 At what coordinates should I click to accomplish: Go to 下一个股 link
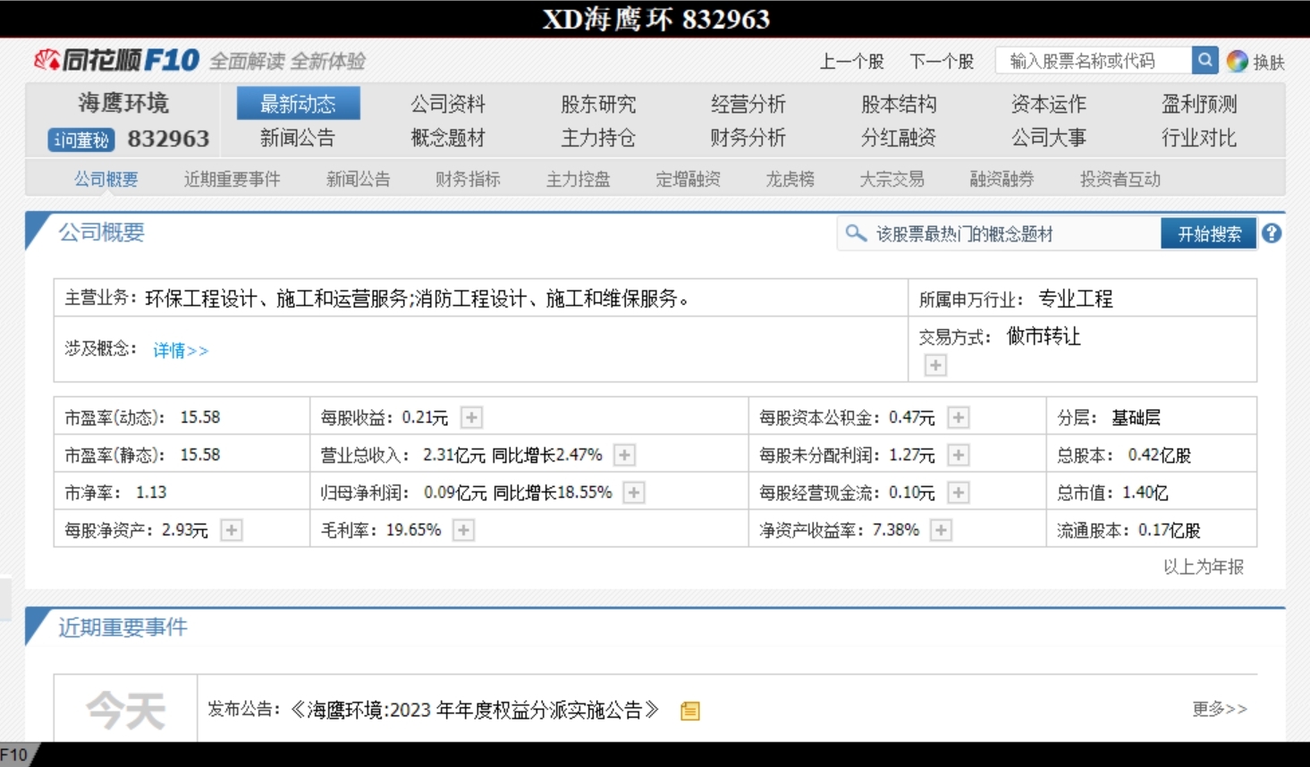(941, 61)
